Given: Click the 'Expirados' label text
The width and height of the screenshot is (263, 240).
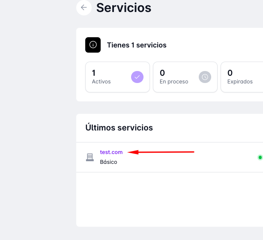Looking at the screenshot, I should coord(240,82).
